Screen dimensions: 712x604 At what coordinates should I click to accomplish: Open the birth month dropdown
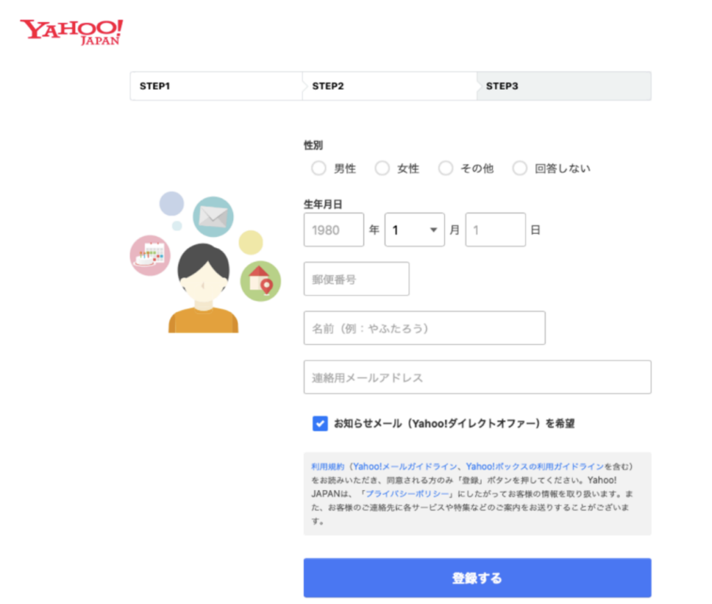tap(414, 230)
